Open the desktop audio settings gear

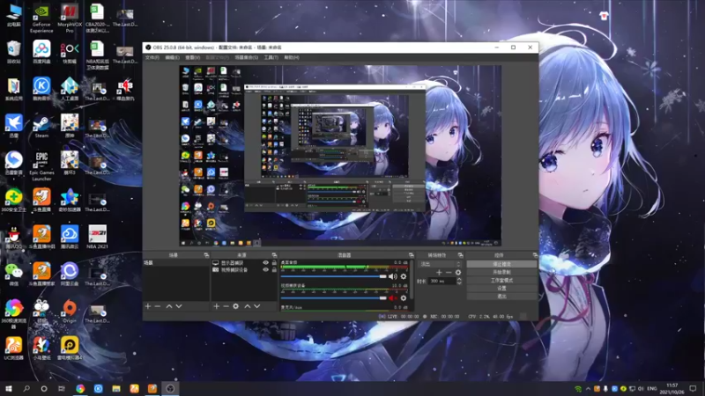click(x=404, y=276)
